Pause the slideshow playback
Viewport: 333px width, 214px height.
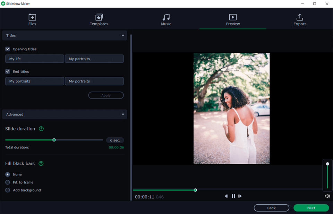pos(233,196)
